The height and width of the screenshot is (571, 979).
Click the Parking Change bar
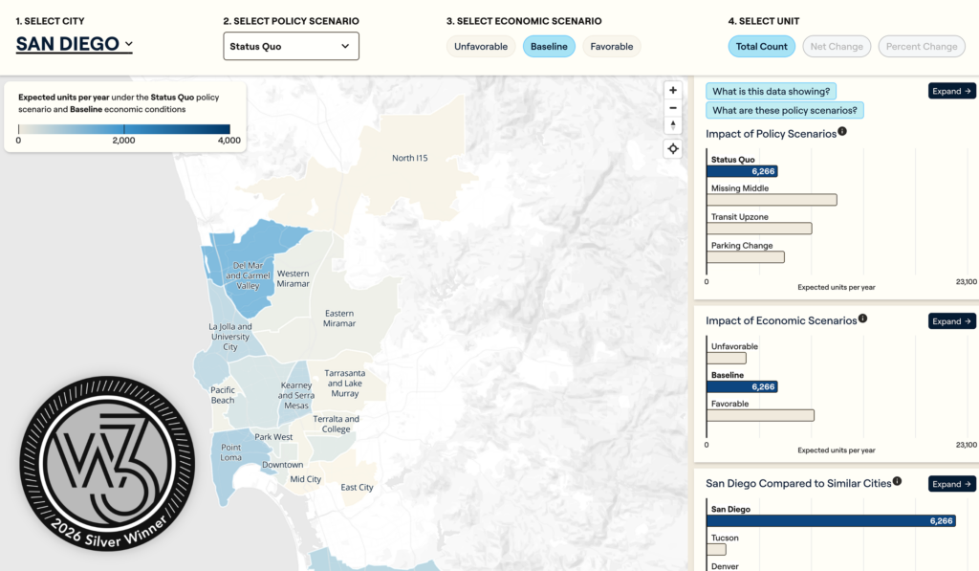(x=746, y=257)
